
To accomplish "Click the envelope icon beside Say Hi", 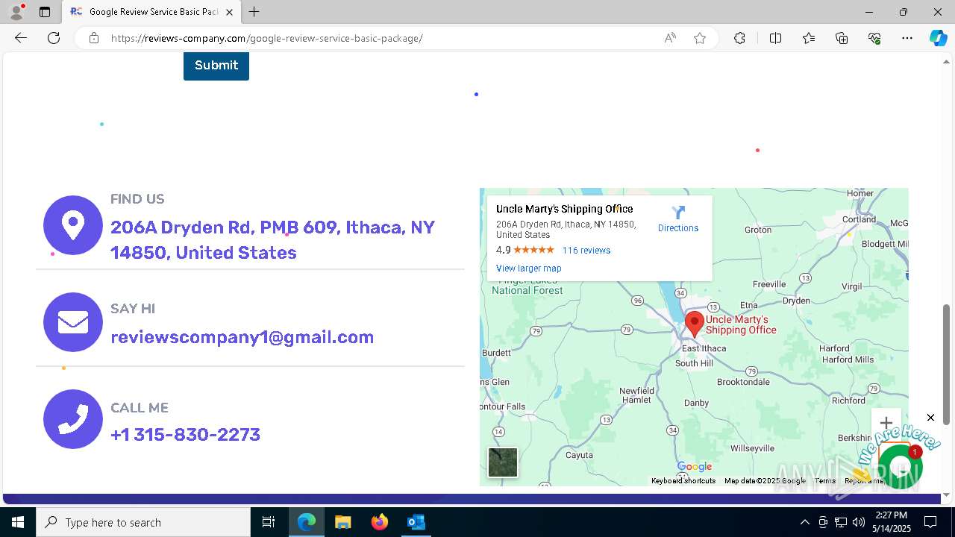I will [x=73, y=322].
